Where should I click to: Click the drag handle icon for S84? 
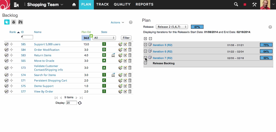pyautogui.click(x=12, y=49)
